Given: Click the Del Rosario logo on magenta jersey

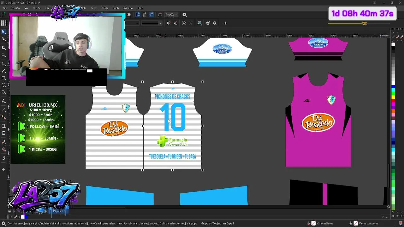Looking at the screenshot, I should point(318,123).
